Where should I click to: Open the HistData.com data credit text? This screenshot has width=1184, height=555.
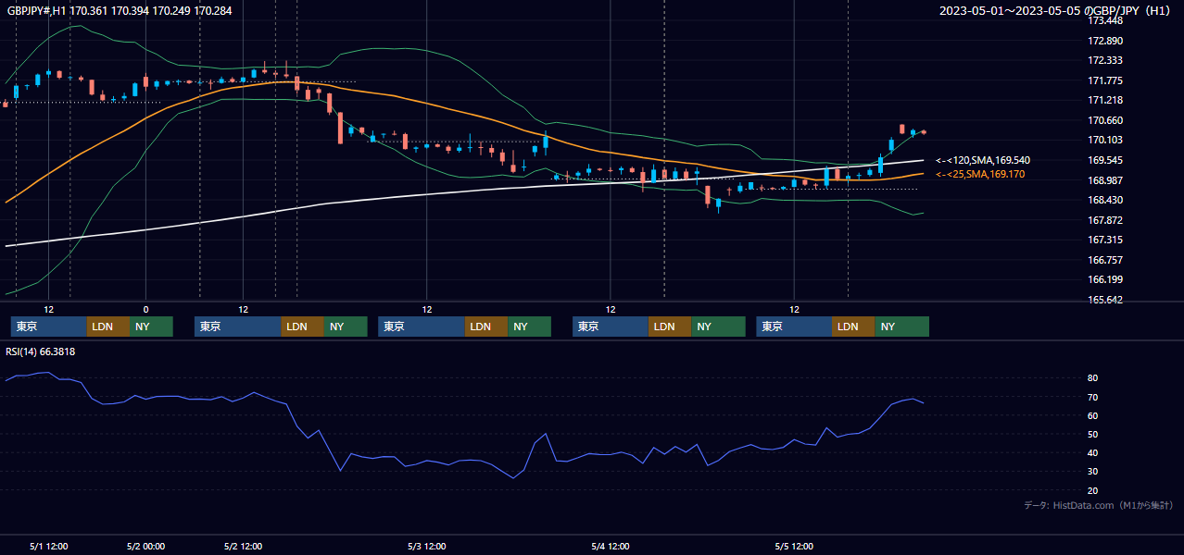tap(1099, 505)
